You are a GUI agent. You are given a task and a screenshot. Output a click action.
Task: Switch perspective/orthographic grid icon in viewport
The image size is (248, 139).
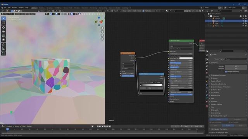tap(102, 39)
